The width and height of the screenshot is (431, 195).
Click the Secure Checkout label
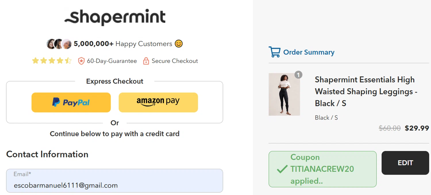175,61
